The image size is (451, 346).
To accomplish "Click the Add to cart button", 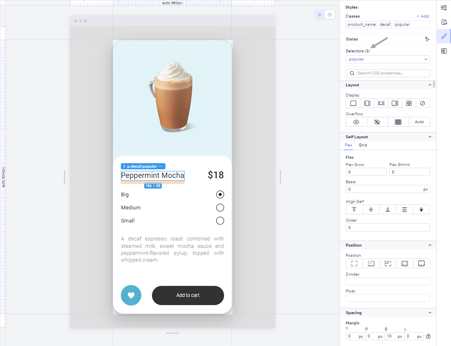I will click(x=188, y=295).
